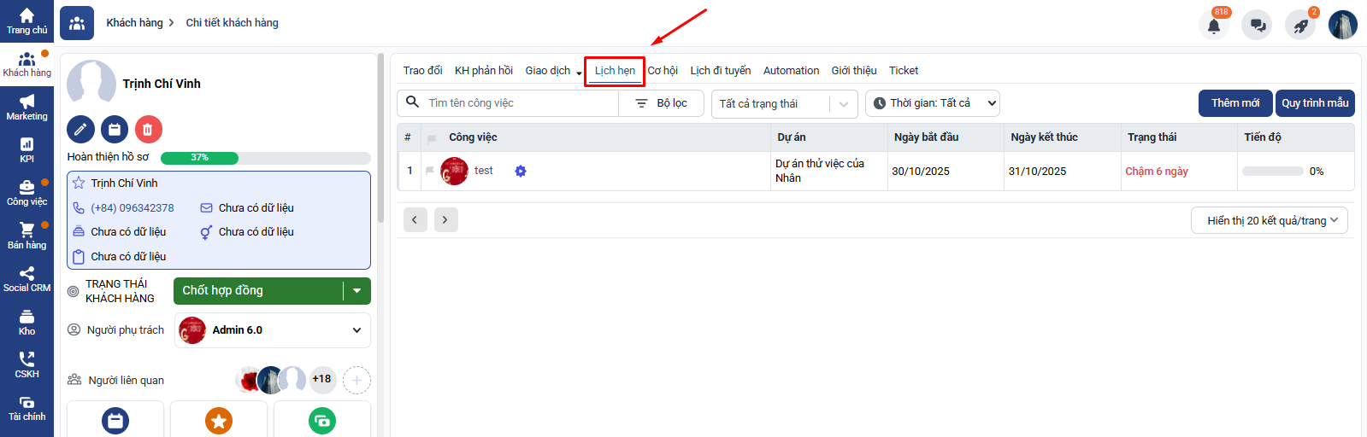Click the Quy trình mẫu button
This screenshot has width=1367, height=437.
tap(1314, 103)
